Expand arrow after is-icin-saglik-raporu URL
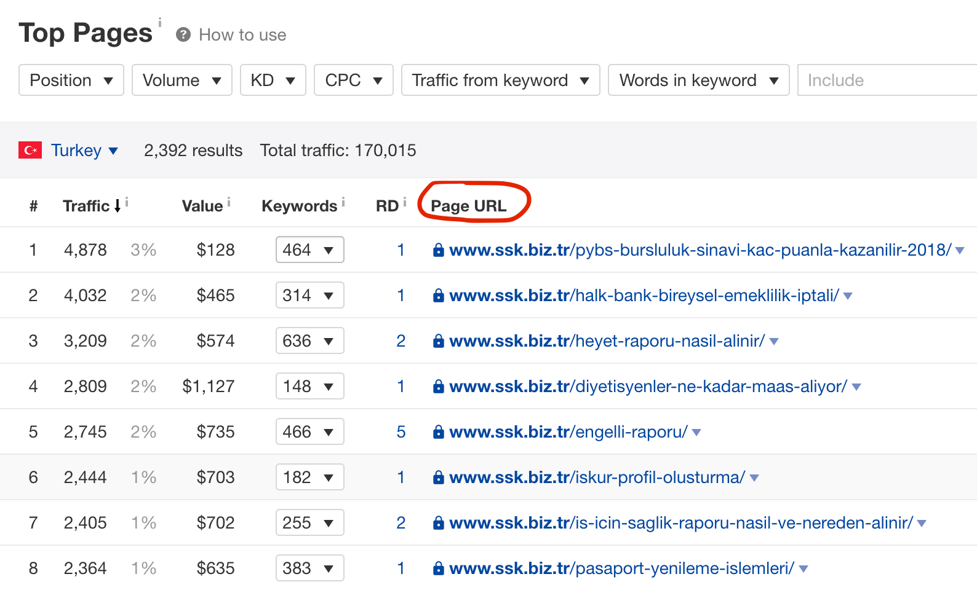This screenshot has height=590, width=977. click(922, 524)
